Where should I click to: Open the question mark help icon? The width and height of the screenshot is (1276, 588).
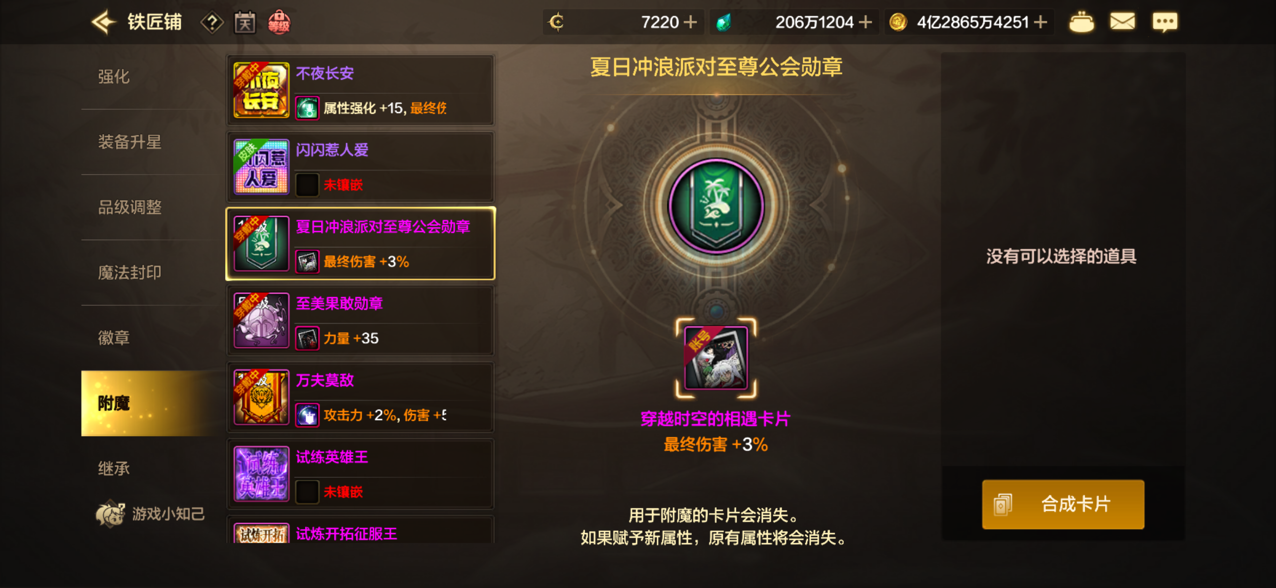(x=212, y=23)
